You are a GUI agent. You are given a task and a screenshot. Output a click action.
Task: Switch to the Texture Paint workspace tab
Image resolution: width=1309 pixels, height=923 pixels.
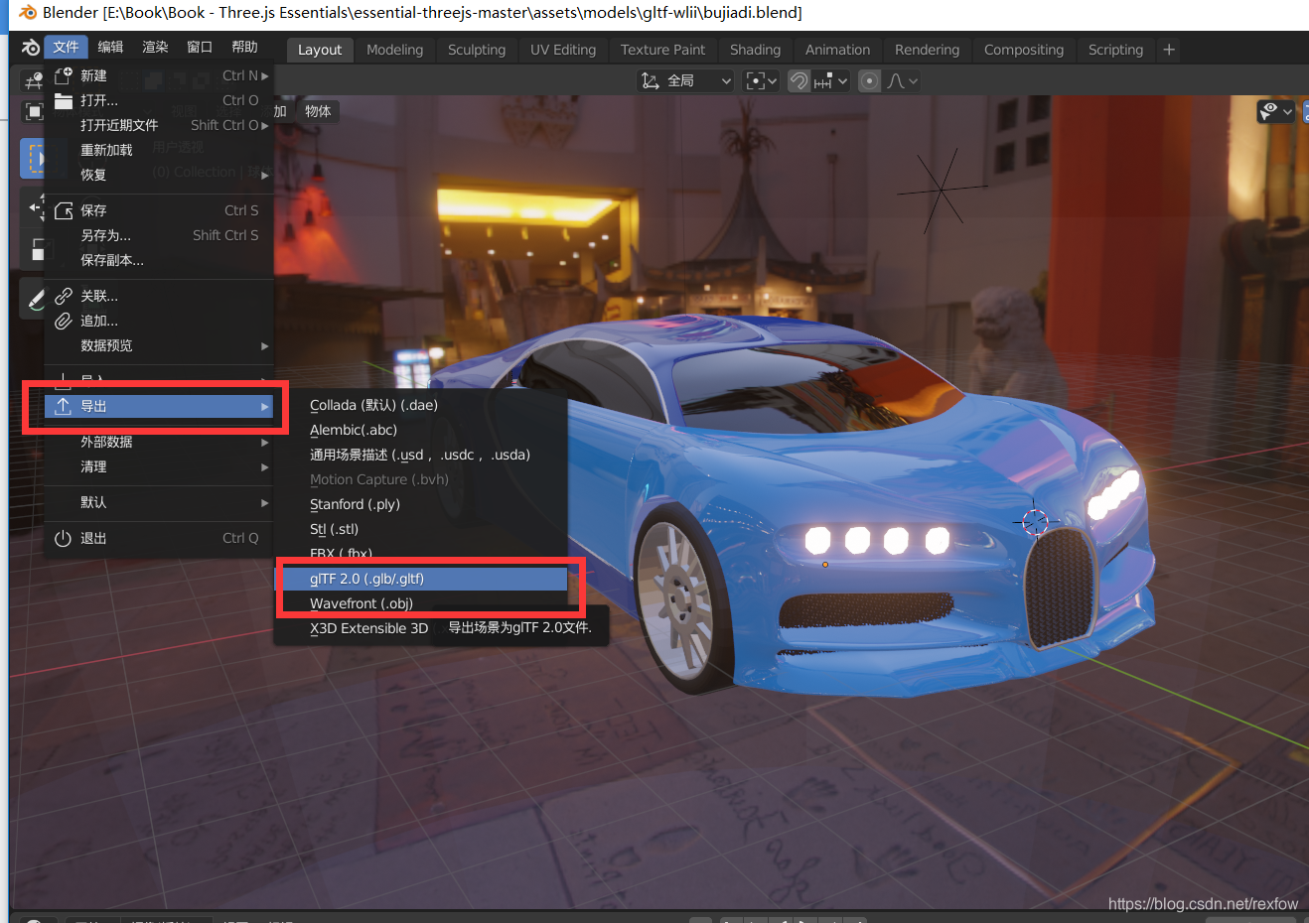click(x=662, y=50)
